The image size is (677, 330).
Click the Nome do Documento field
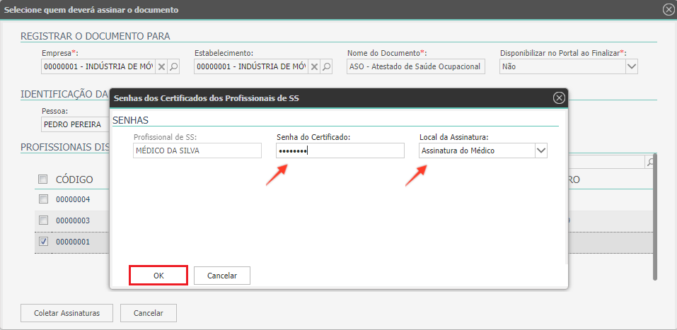point(416,67)
